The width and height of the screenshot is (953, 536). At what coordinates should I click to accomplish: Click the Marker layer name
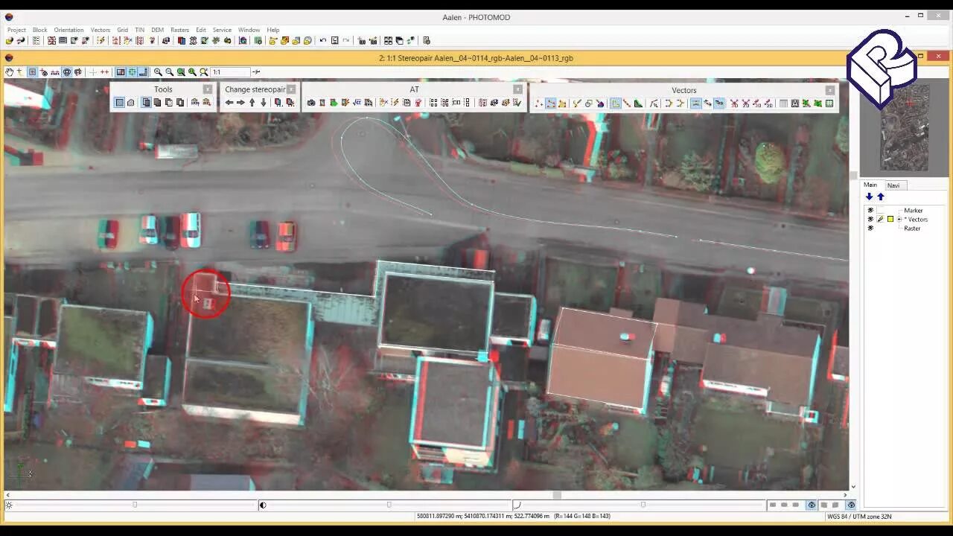[x=913, y=211]
